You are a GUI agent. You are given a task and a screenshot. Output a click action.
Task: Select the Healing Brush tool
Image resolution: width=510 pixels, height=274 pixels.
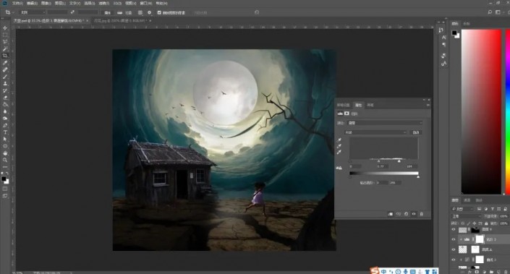[5, 69]
